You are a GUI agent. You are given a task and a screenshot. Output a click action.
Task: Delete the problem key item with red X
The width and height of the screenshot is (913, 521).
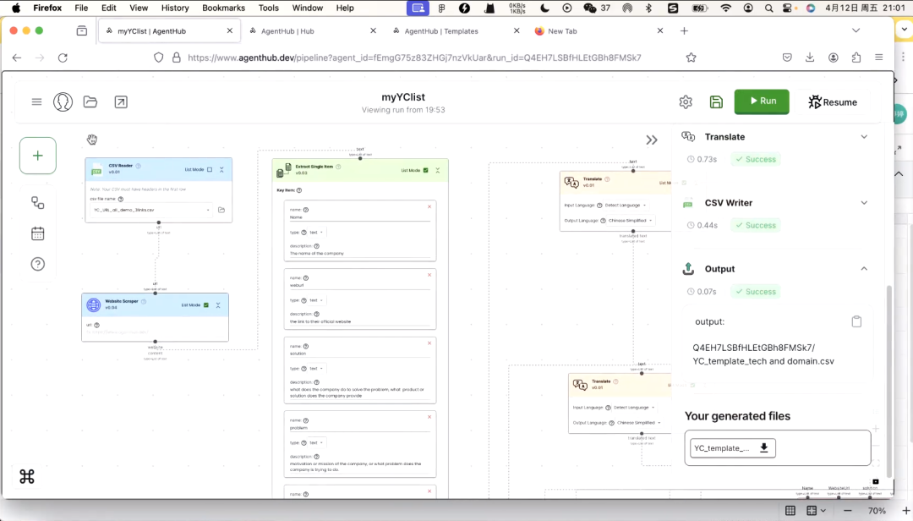[x=429, y=417]
